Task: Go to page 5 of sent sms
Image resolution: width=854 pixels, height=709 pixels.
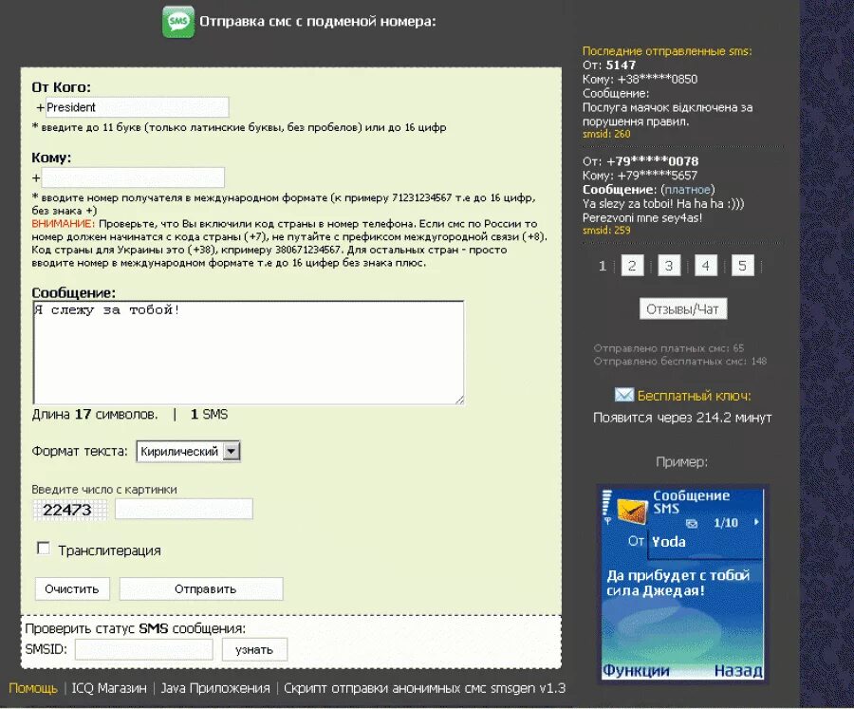Action: [742, 266]
